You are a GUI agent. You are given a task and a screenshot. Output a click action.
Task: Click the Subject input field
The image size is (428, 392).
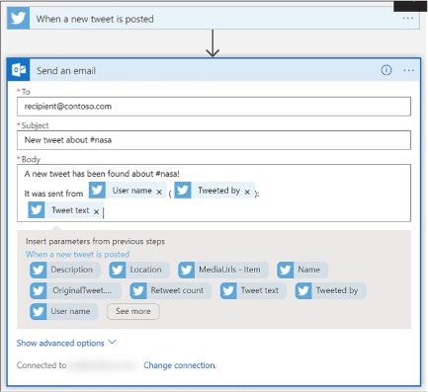click(x=214, y=140)
